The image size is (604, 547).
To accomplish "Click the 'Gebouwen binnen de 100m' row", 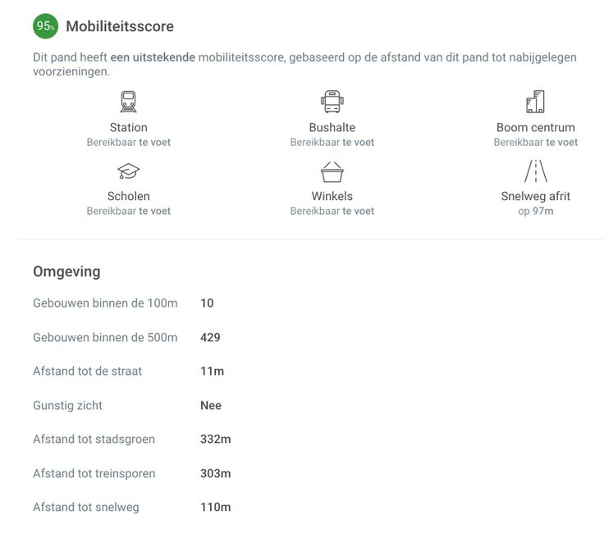I will [x=105, y=303].
